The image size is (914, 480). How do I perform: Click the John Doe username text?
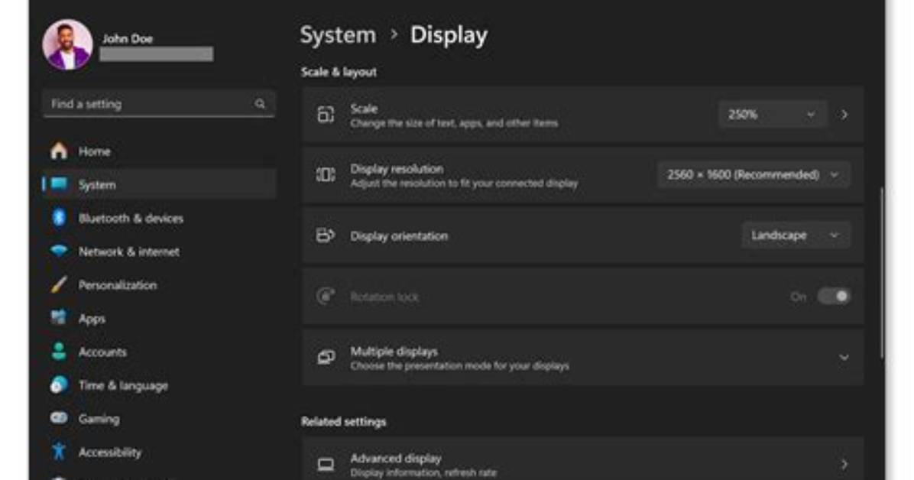tap(128, 38)
